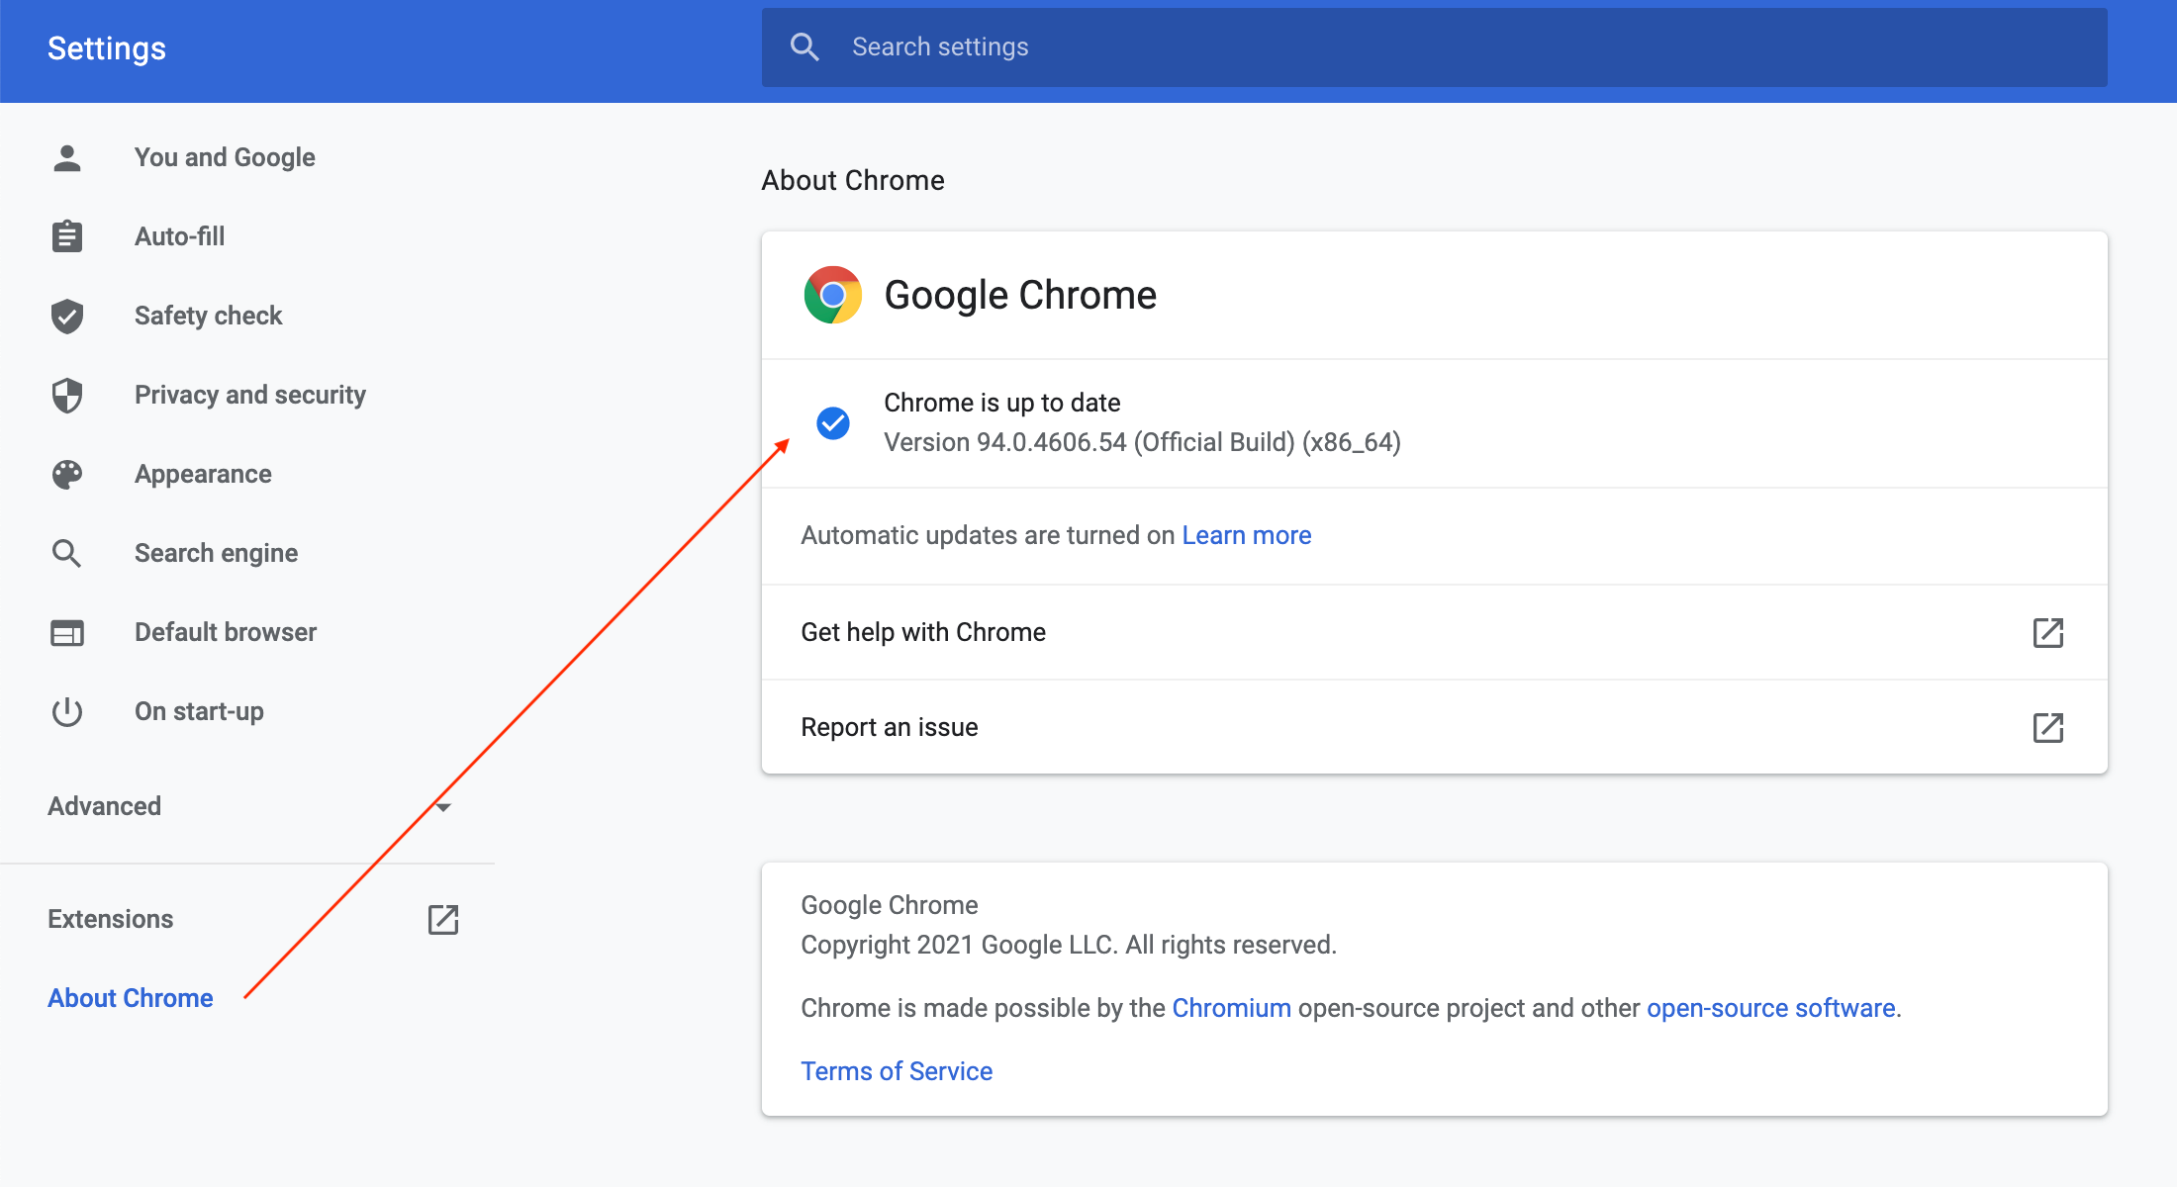The width and height of the screenshot is (2177, 1187).
Task: Click the magnifier icon beside Search engine
Action: pyautogui.click(x=67, y=553)
